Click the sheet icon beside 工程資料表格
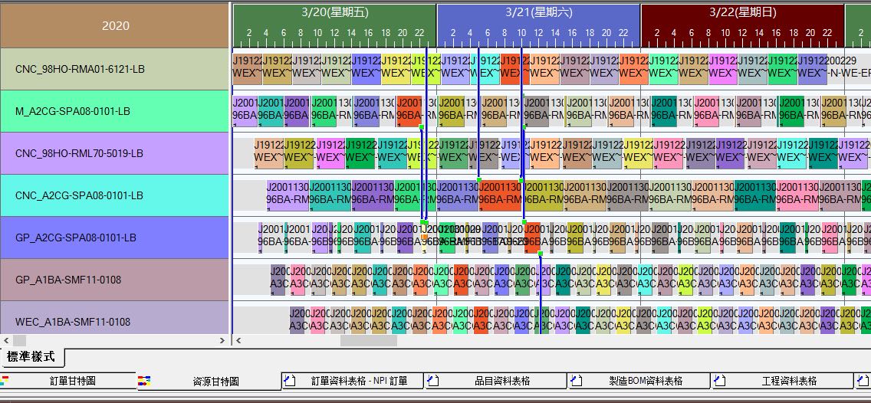This screenshot has width=871, height=403. click(x=718, y=381)
